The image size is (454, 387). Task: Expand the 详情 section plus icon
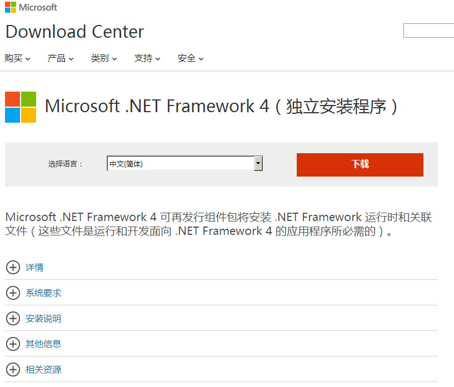click(13, 267)
